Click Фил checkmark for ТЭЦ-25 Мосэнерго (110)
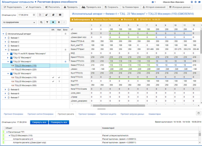 [59, 77]
